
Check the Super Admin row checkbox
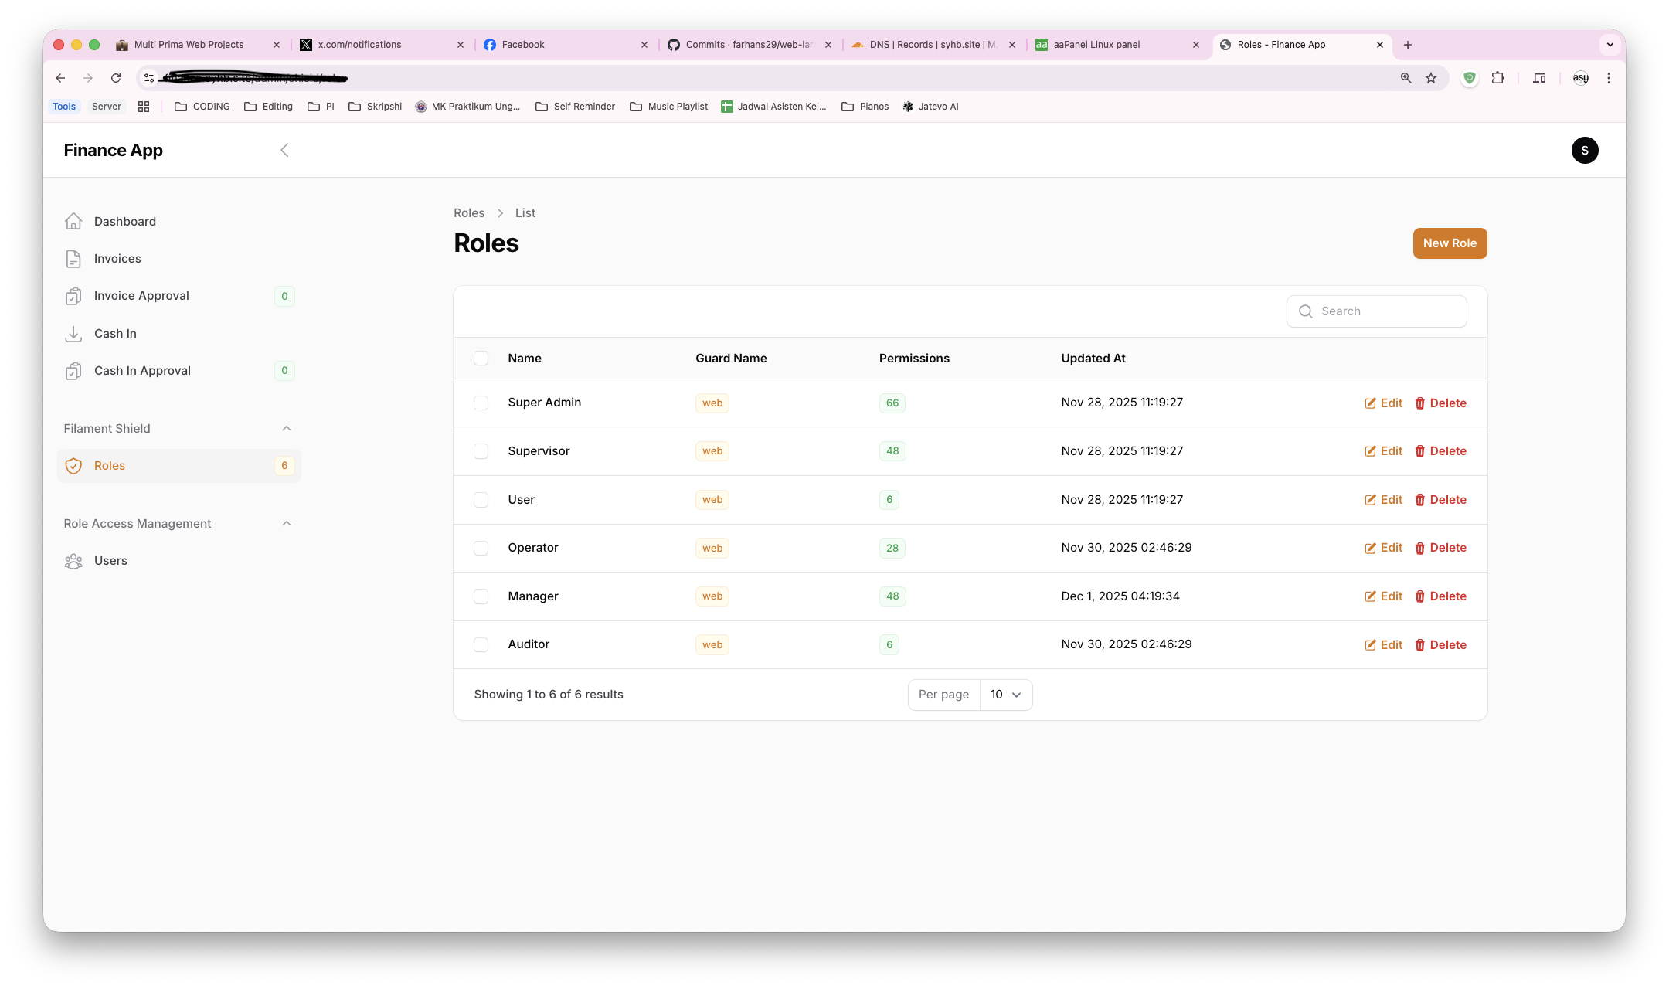[x=481, y=403]
